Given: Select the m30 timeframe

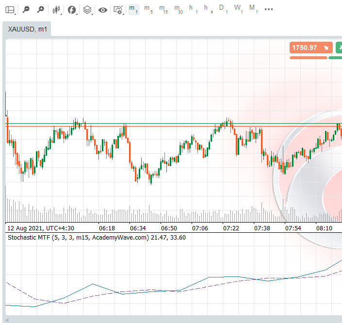Looking at the screenshot, I should click(179, 10).
